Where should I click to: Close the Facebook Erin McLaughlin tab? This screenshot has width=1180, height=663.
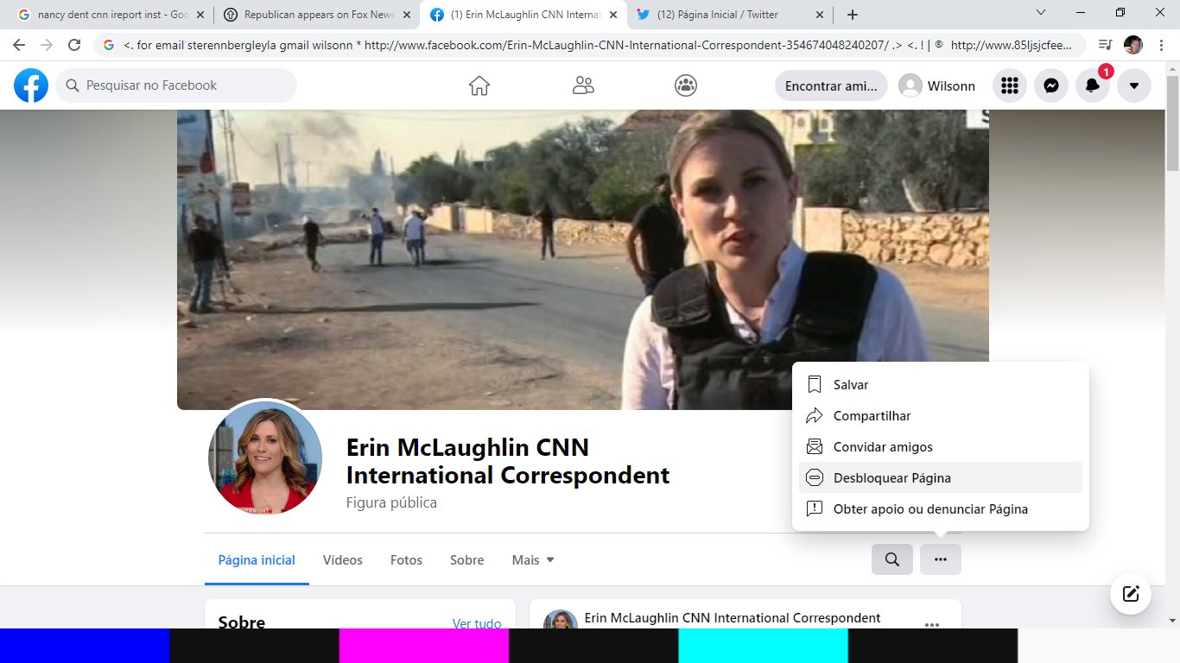point(612,15)
